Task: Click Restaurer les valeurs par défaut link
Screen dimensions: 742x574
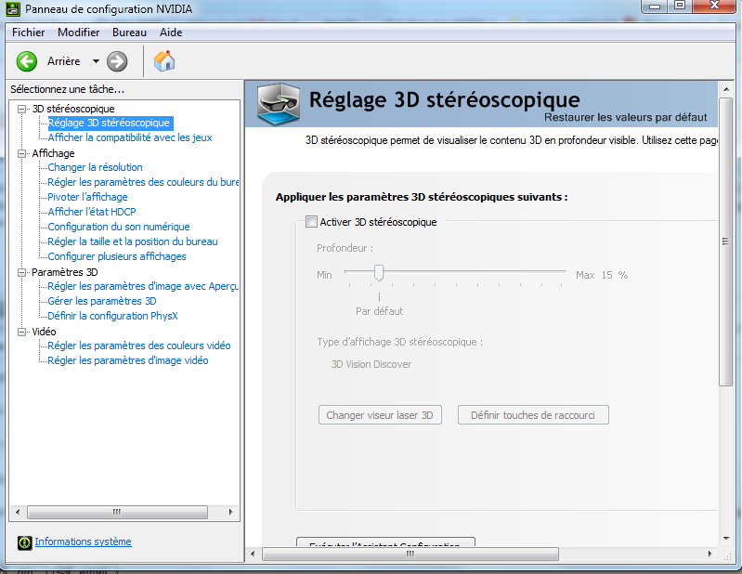Action: 625,118
